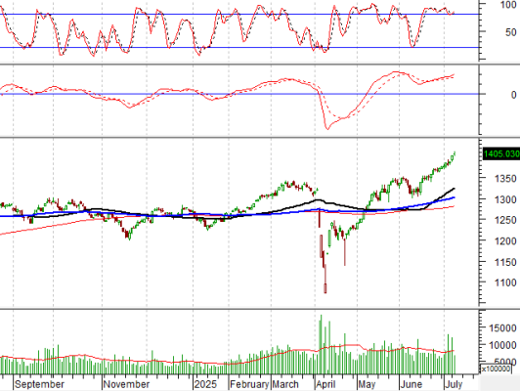Click the 1300 price axis level

pos(505,199)
